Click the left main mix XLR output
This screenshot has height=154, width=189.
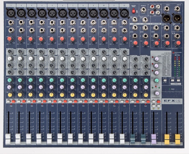pyautogui.click(x=166, y=18)
